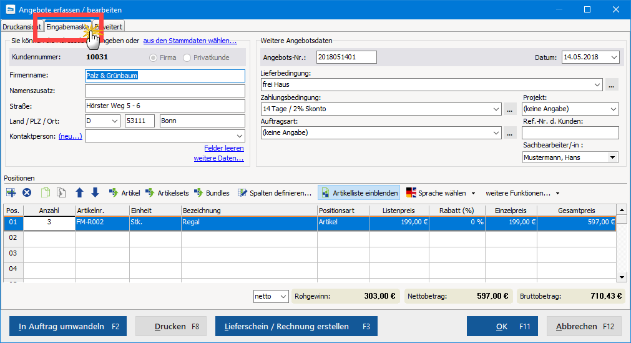Click the Listenpreis column header
The height and width of the screenshot is (343, 631).
point(399,211)
